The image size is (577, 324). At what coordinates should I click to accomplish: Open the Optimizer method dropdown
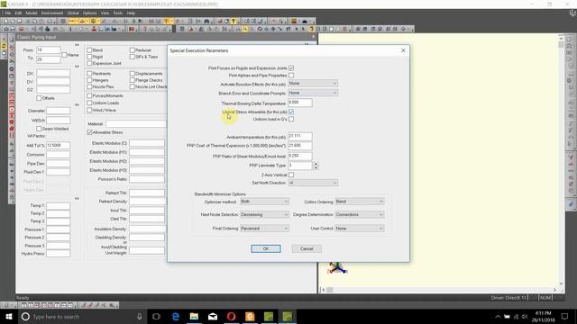pos(264,202)
